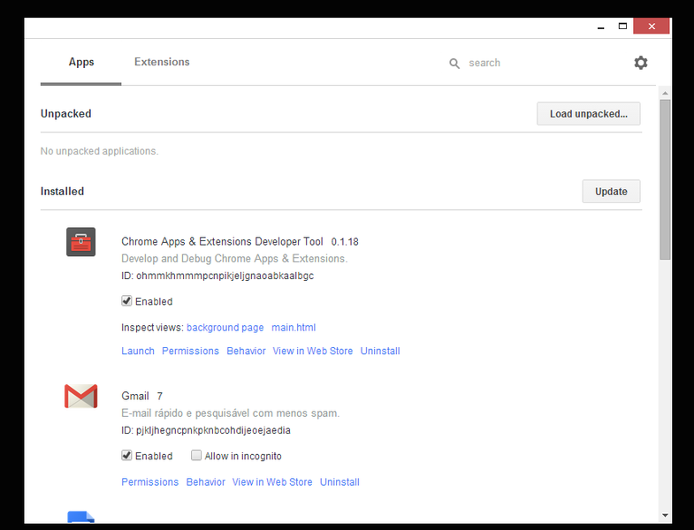
Task: Maximize the window
Action: pos(622,26)
